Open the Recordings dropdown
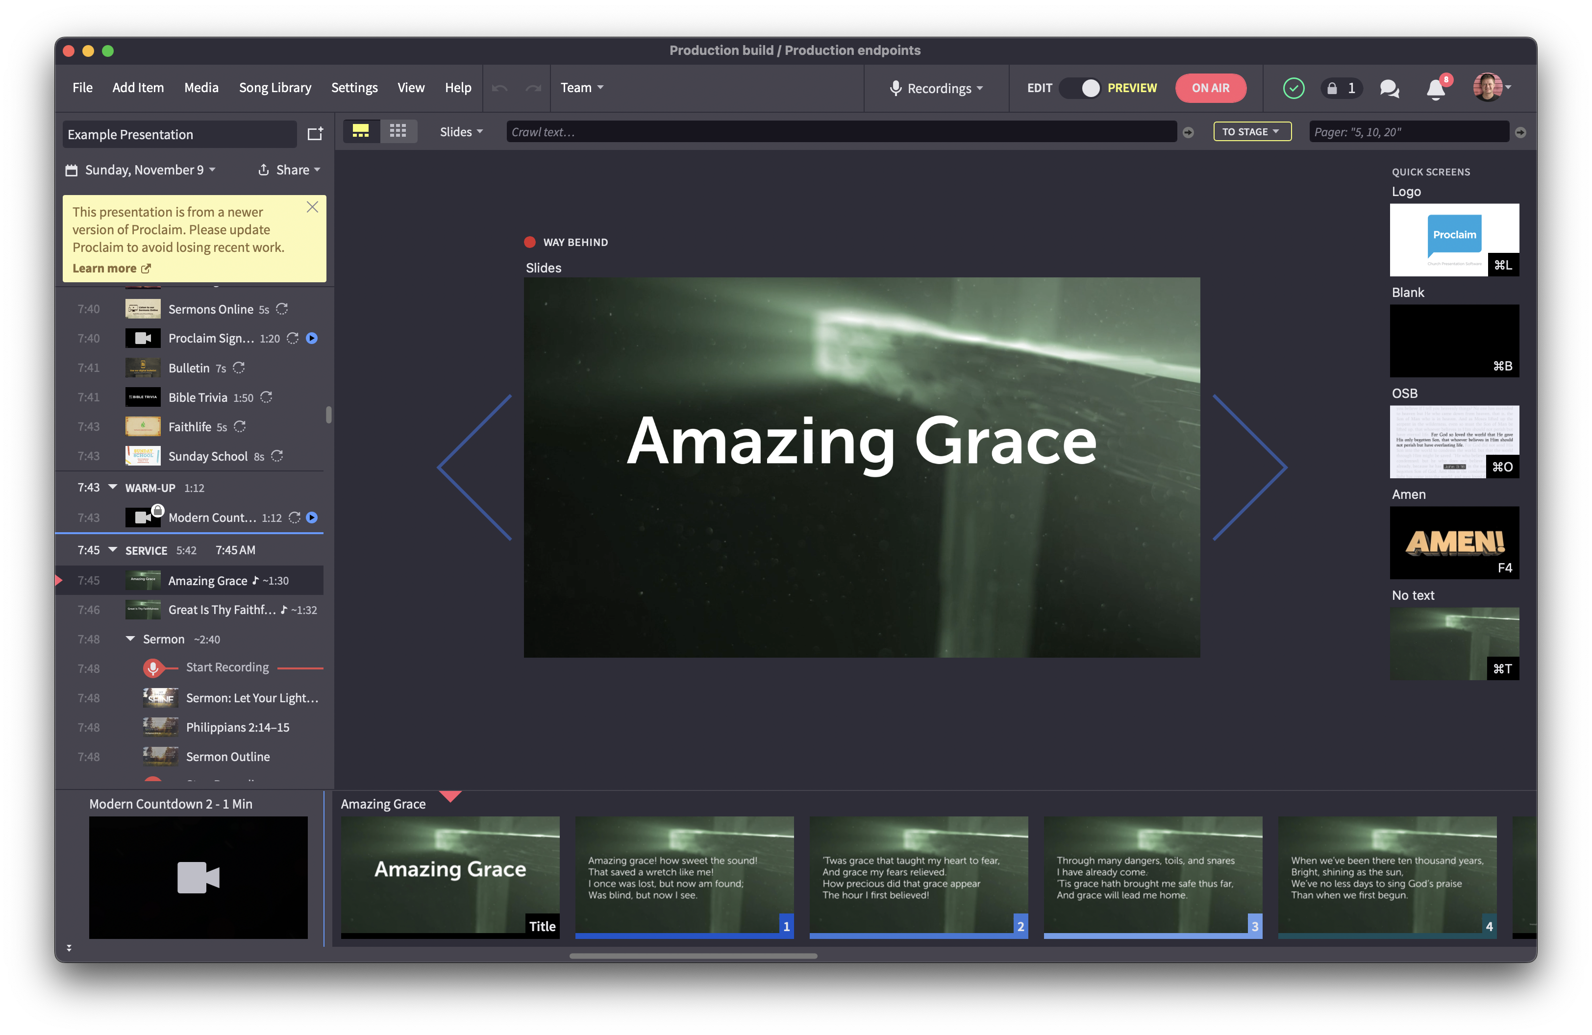 click(x=937, y=88)
